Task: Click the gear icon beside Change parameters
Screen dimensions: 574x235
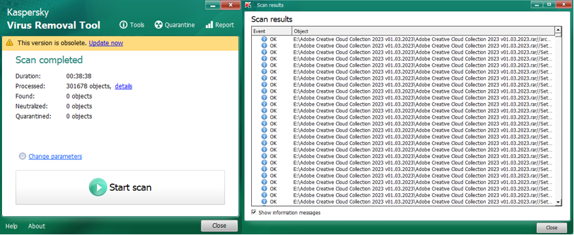Action: point(22,156)
